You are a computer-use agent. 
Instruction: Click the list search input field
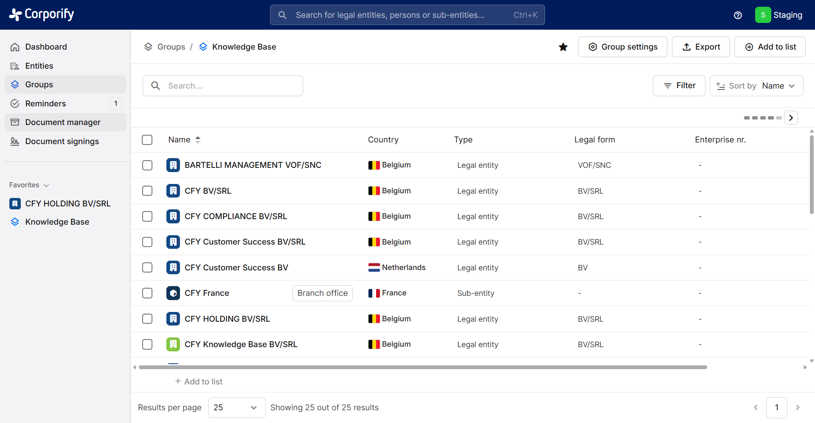tap(229, 86)
